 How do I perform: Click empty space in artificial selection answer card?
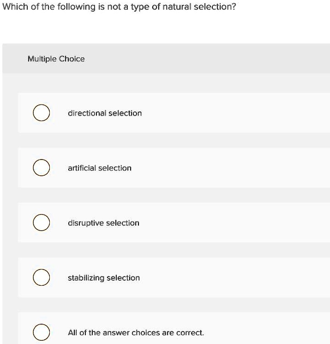coord(240,168)
